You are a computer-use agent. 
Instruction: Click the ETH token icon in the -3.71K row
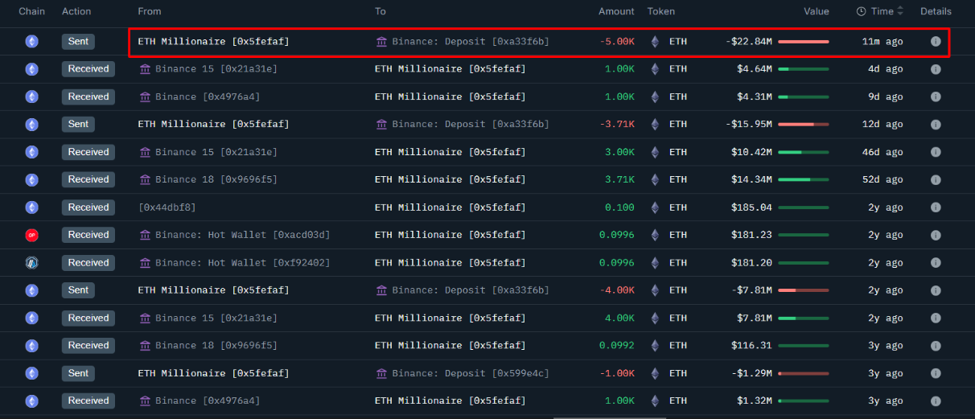pos(655,125)
